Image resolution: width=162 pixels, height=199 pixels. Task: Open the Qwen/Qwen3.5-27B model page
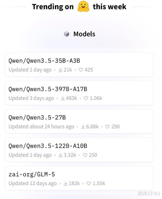tap(37, 117)
